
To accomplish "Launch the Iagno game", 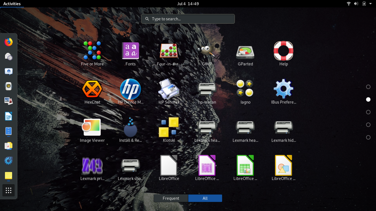I will coord(245,92).
